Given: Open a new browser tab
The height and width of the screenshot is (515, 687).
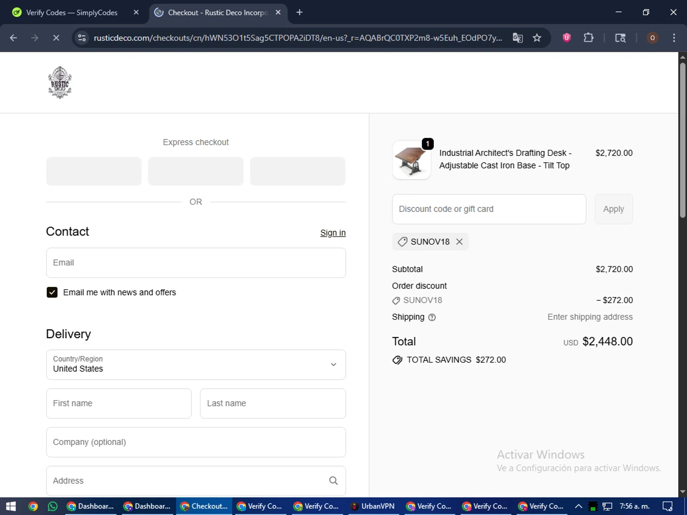Looking at the screenshot, I should [x=300, y=12].
